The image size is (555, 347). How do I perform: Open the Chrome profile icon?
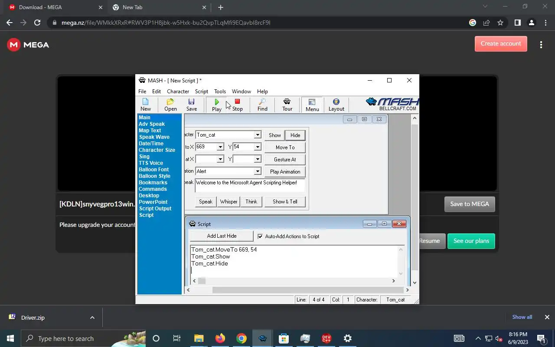[x=531, y=23]
